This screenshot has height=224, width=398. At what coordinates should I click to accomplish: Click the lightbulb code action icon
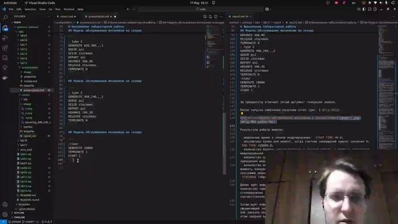coord(242,113)
